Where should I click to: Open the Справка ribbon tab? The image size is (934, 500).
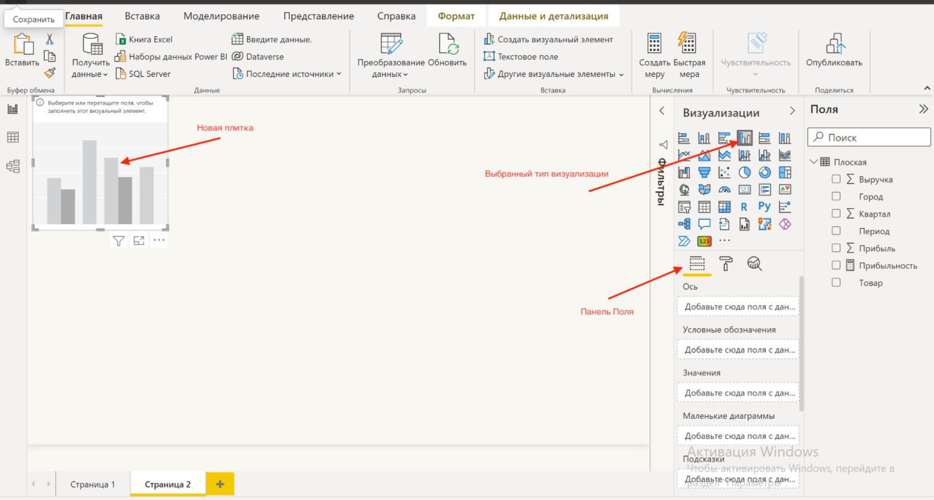(x=396, y=16)
